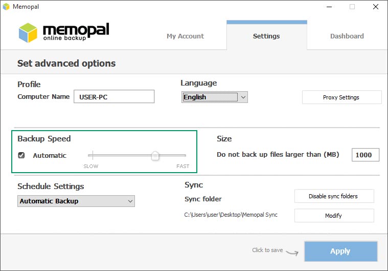
Task: Open the Language dropdown showing English
Action: [x=215, y=97]
